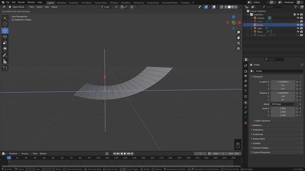This screenshot has width=305, height=171.
Task: Switch to the Modeling workspace tab
Action: (61, 3)
